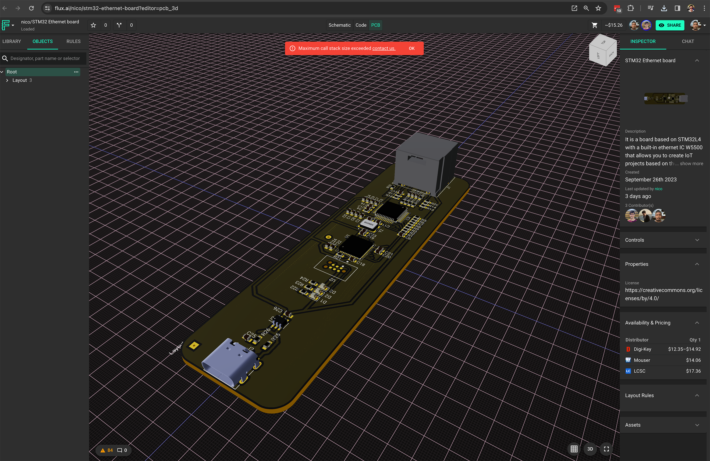710x461 pixels.
Task: Bookmark this page with the star
Action: (598, 8)
